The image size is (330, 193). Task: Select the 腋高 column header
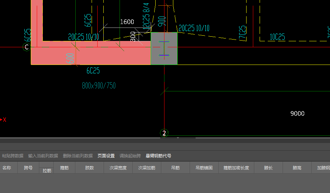coord(297,168)
